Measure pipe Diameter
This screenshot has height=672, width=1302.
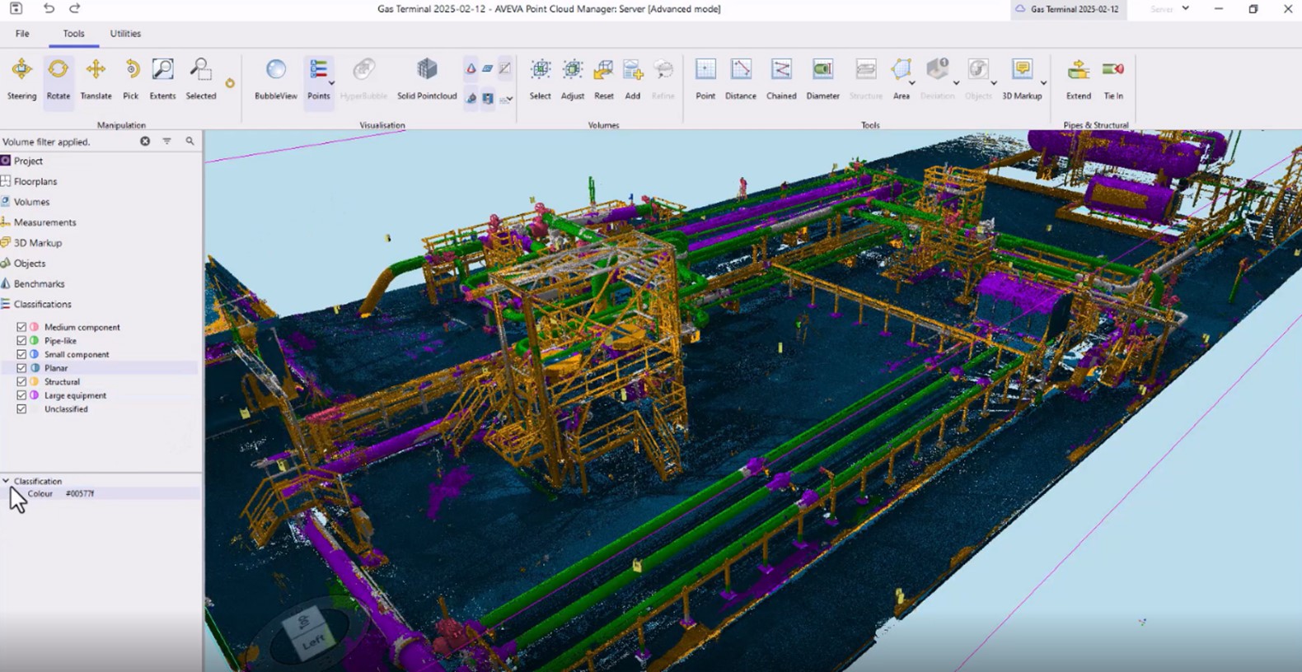tap(822, 79)
